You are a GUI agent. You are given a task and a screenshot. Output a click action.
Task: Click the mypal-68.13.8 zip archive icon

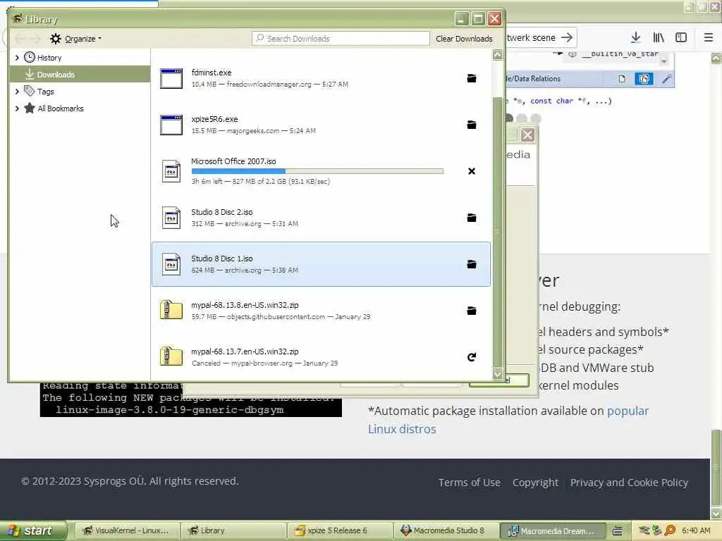(x=171, y=311)
